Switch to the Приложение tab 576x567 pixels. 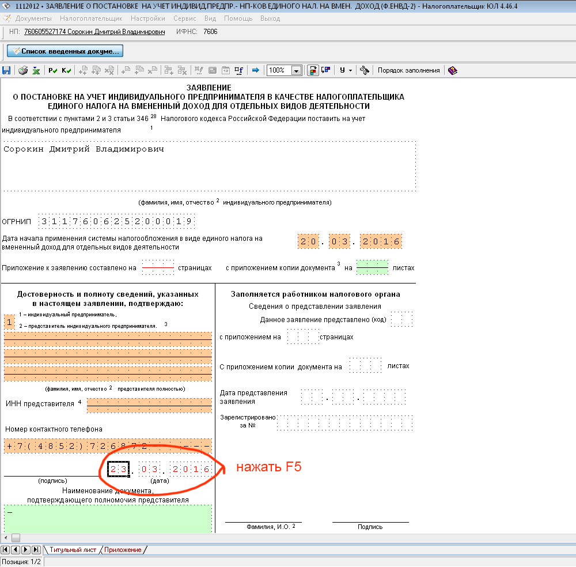pos(123,550)
